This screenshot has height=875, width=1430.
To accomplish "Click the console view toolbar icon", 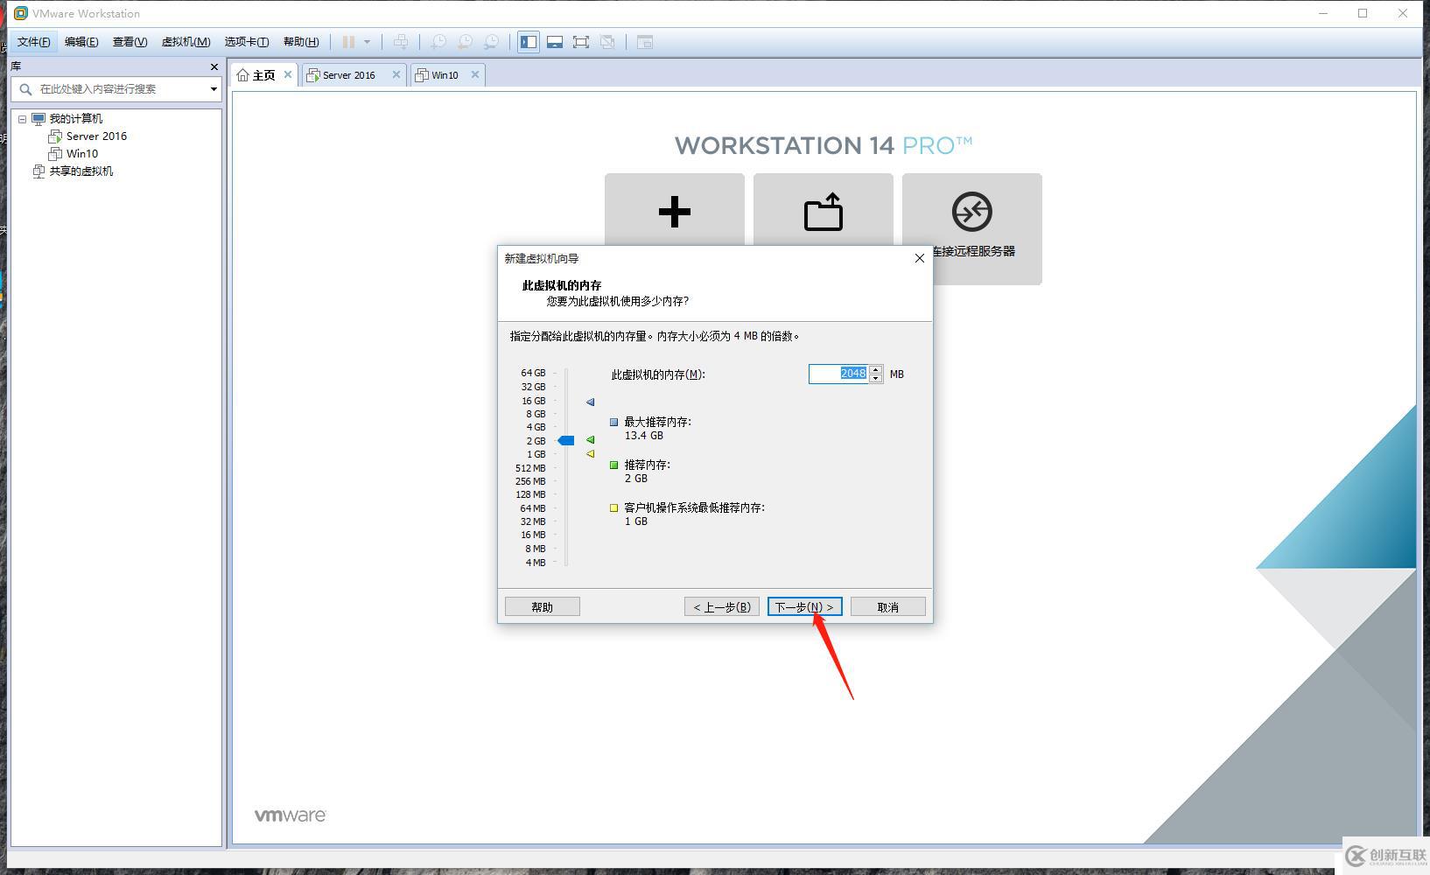I will (645, 42).
